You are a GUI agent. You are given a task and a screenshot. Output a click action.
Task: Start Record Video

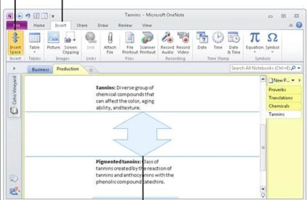(x=183, y=43)
